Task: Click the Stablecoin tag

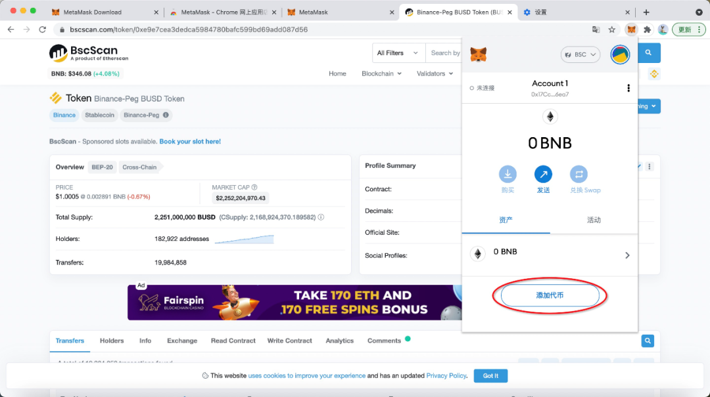Action: pos(100,115)
